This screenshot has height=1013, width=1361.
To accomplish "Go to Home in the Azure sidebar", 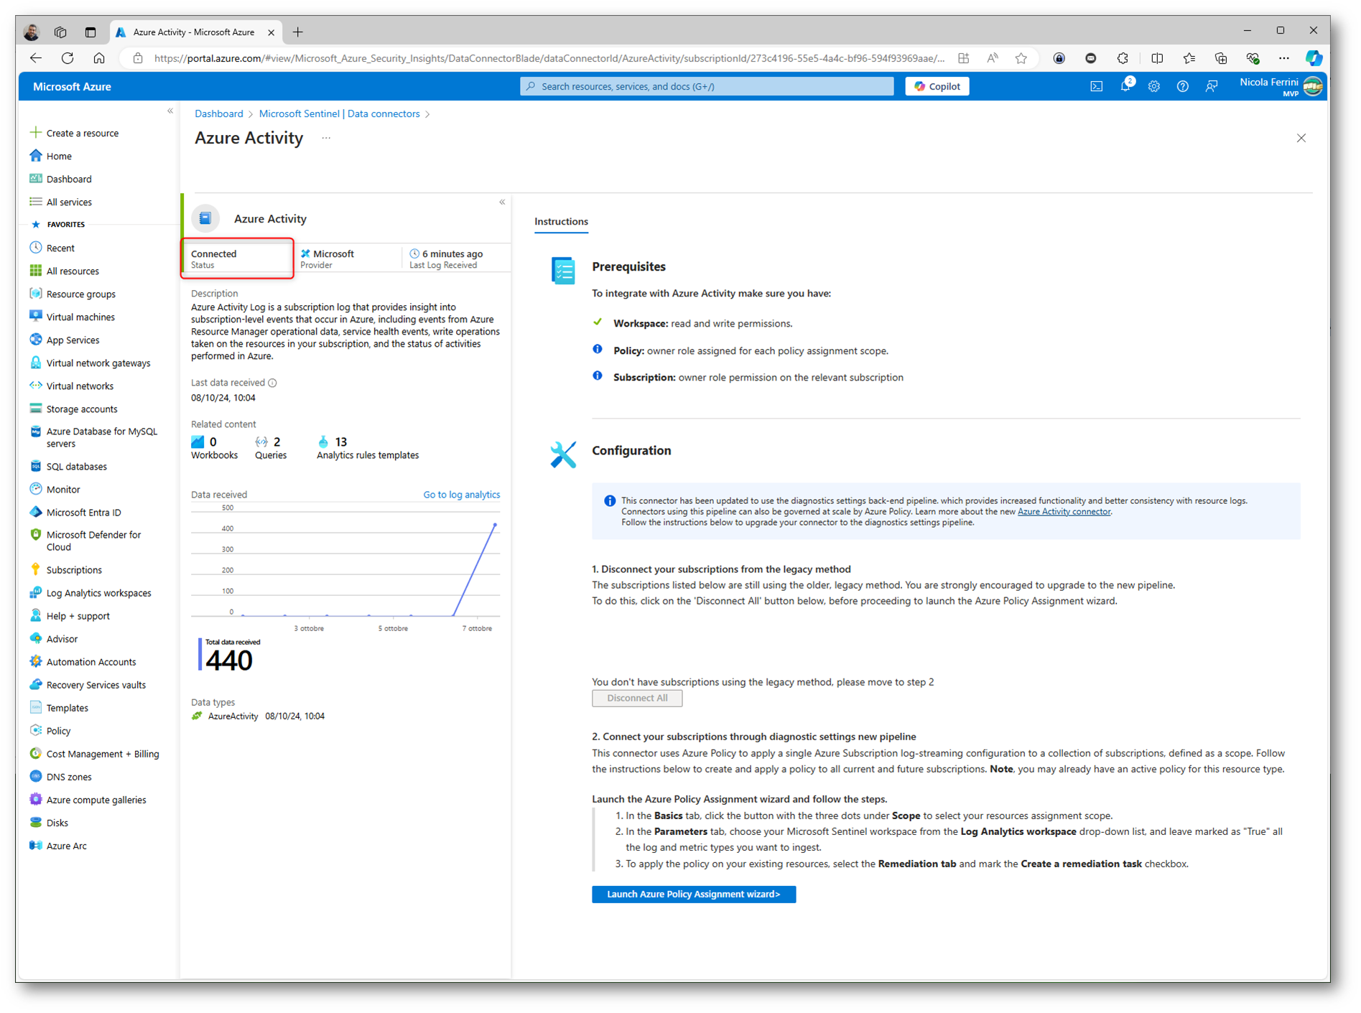I will click(x=50, y=156).
